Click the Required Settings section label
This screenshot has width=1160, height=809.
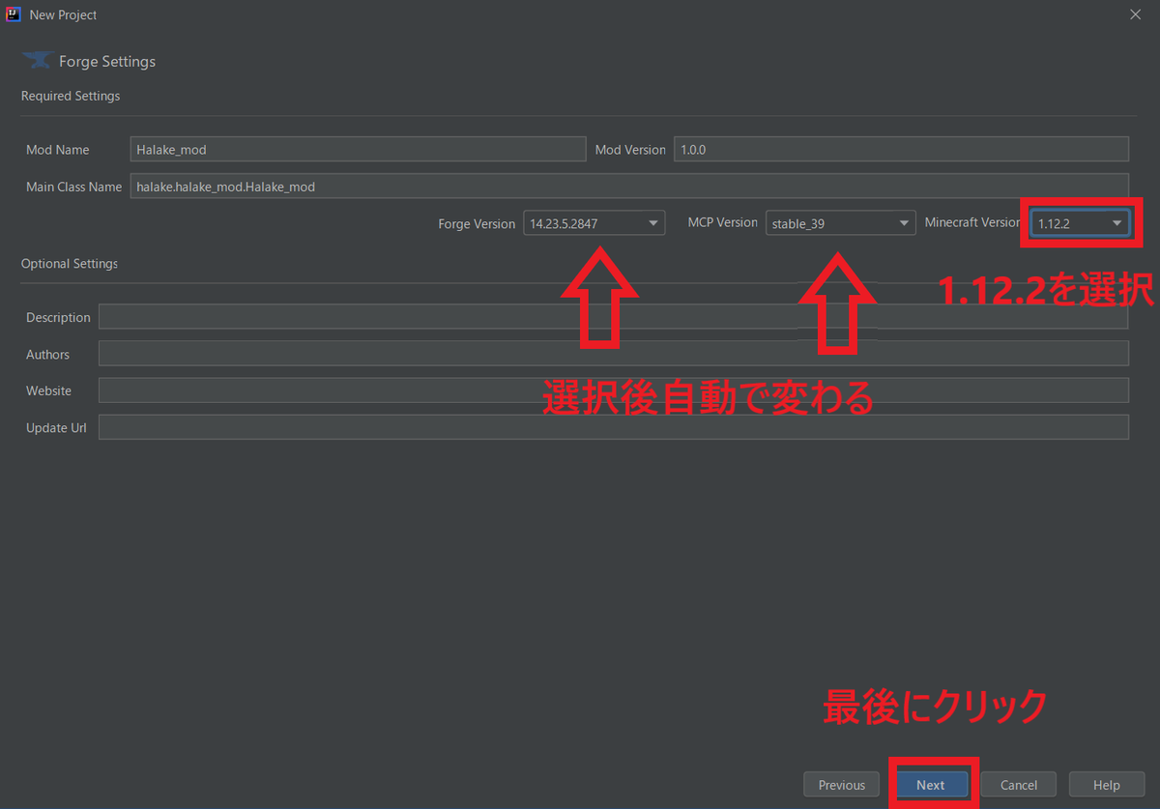coord(71,96)
